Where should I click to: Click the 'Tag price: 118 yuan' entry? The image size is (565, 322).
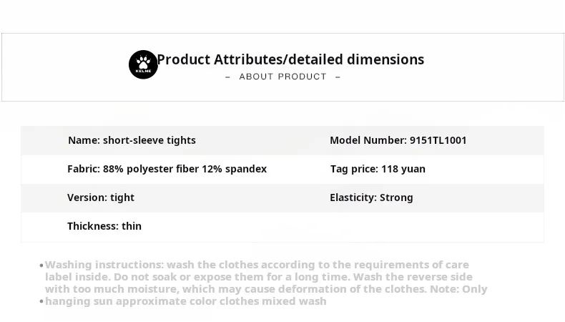(378, 169)
